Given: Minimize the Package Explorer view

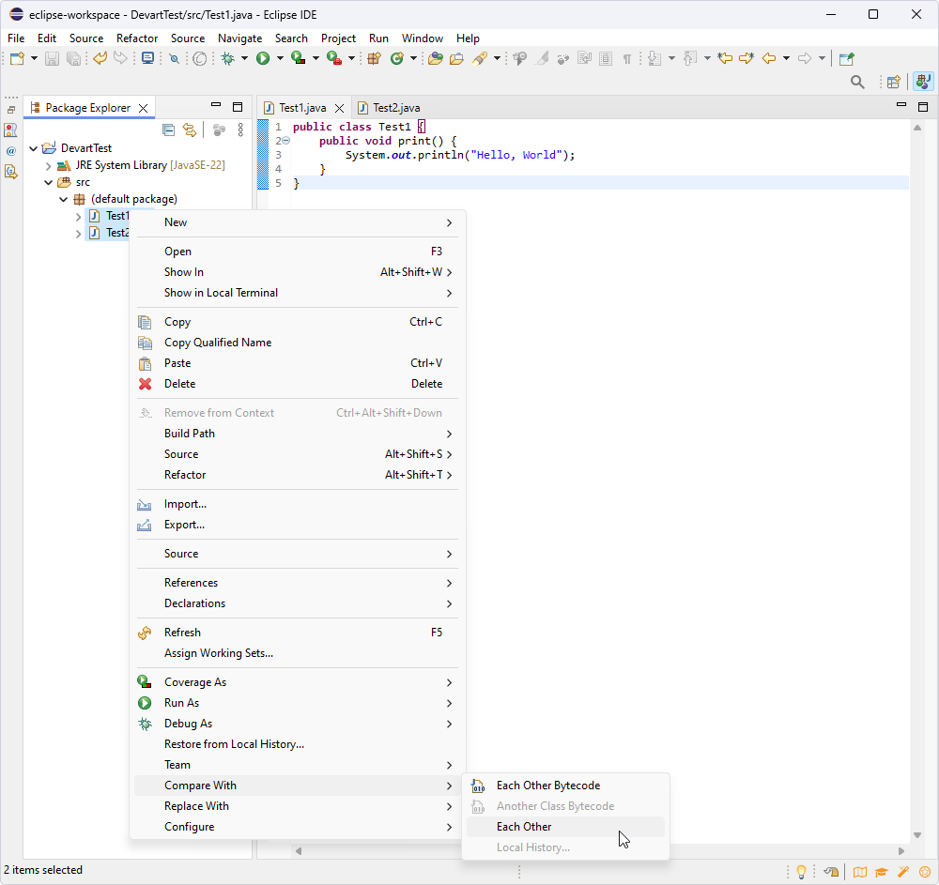Looking at the screenshot, I should tap(216, 105).
